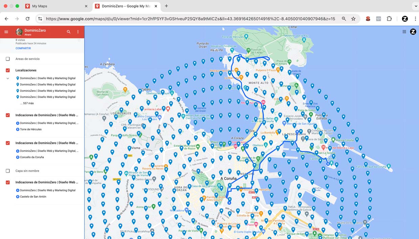Click the Marina Coruña map marker
This screenshot has height=239, width=419.
pos(333,139)
